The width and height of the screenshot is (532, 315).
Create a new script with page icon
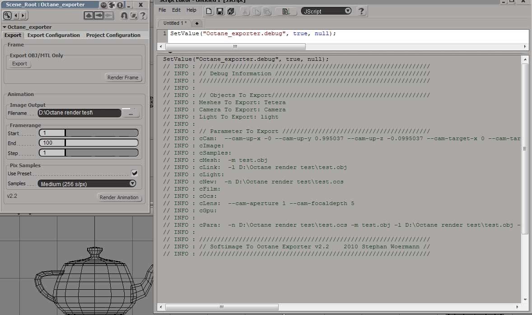click(209, 11)
